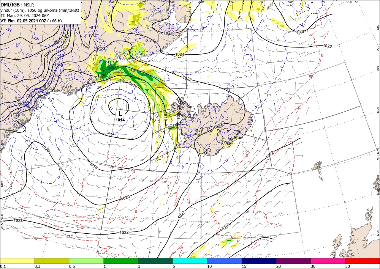Screen dimensions: 380x269
Task: Click legend threshold label '0.1'
Action: (3, 266)
